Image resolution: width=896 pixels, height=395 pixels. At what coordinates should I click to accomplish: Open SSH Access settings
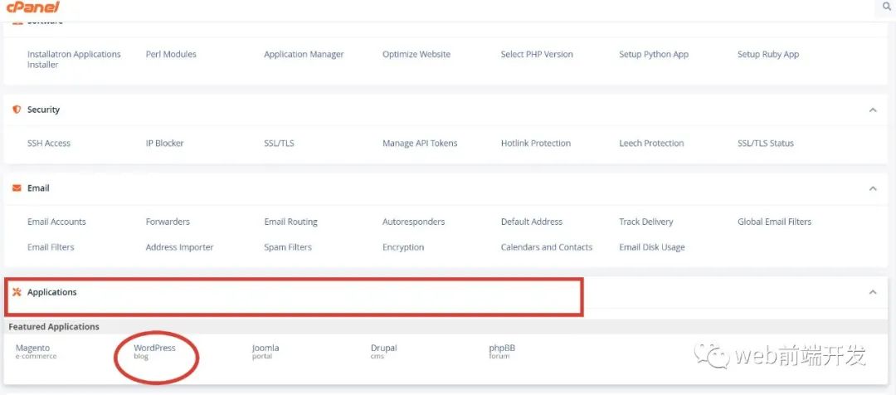coord(49,144)
